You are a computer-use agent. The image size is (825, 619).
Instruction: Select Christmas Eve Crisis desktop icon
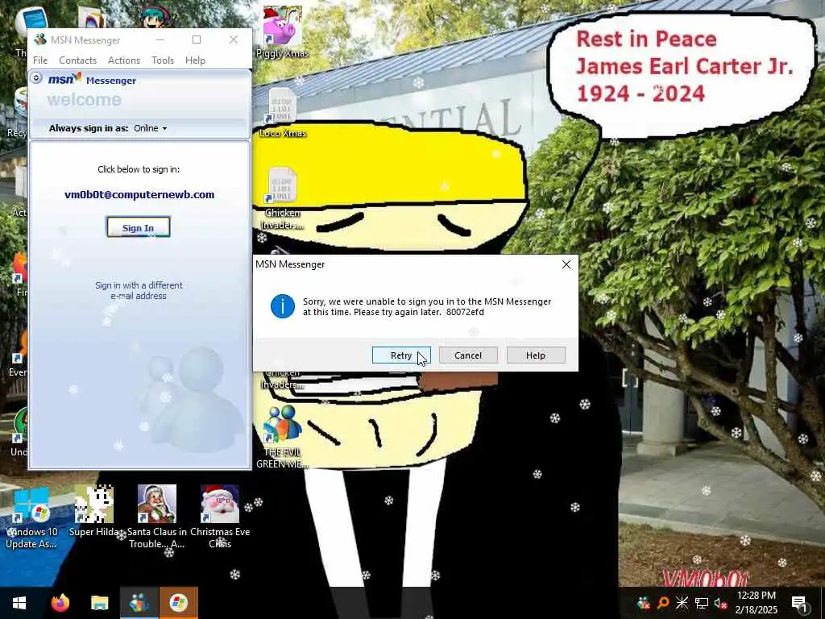point(220,517)
